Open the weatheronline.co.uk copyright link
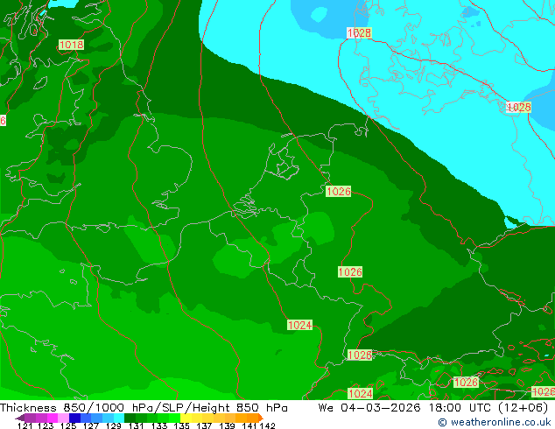This screenshot has height=429, width=555. coord(494,422)
